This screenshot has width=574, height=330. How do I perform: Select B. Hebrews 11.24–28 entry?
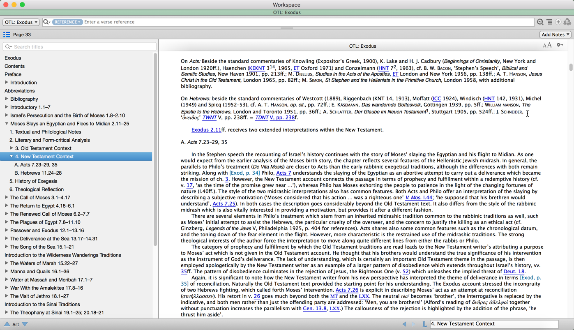click(38, 173)
